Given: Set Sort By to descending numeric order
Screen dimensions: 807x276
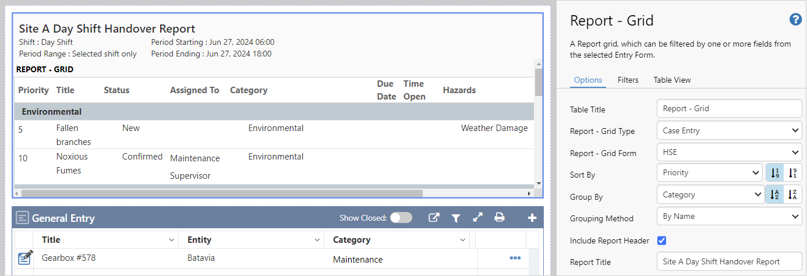Looking at the screenshot, I should coord(792,173).
